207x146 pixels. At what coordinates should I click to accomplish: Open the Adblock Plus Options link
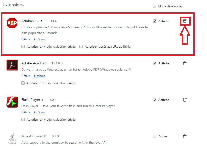pos(39,39)
